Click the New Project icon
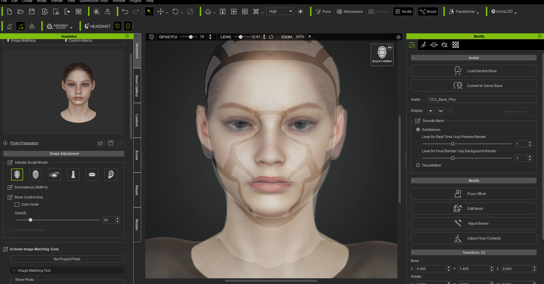Viewport: 544px width, 284px height. [x=9, y=11]
